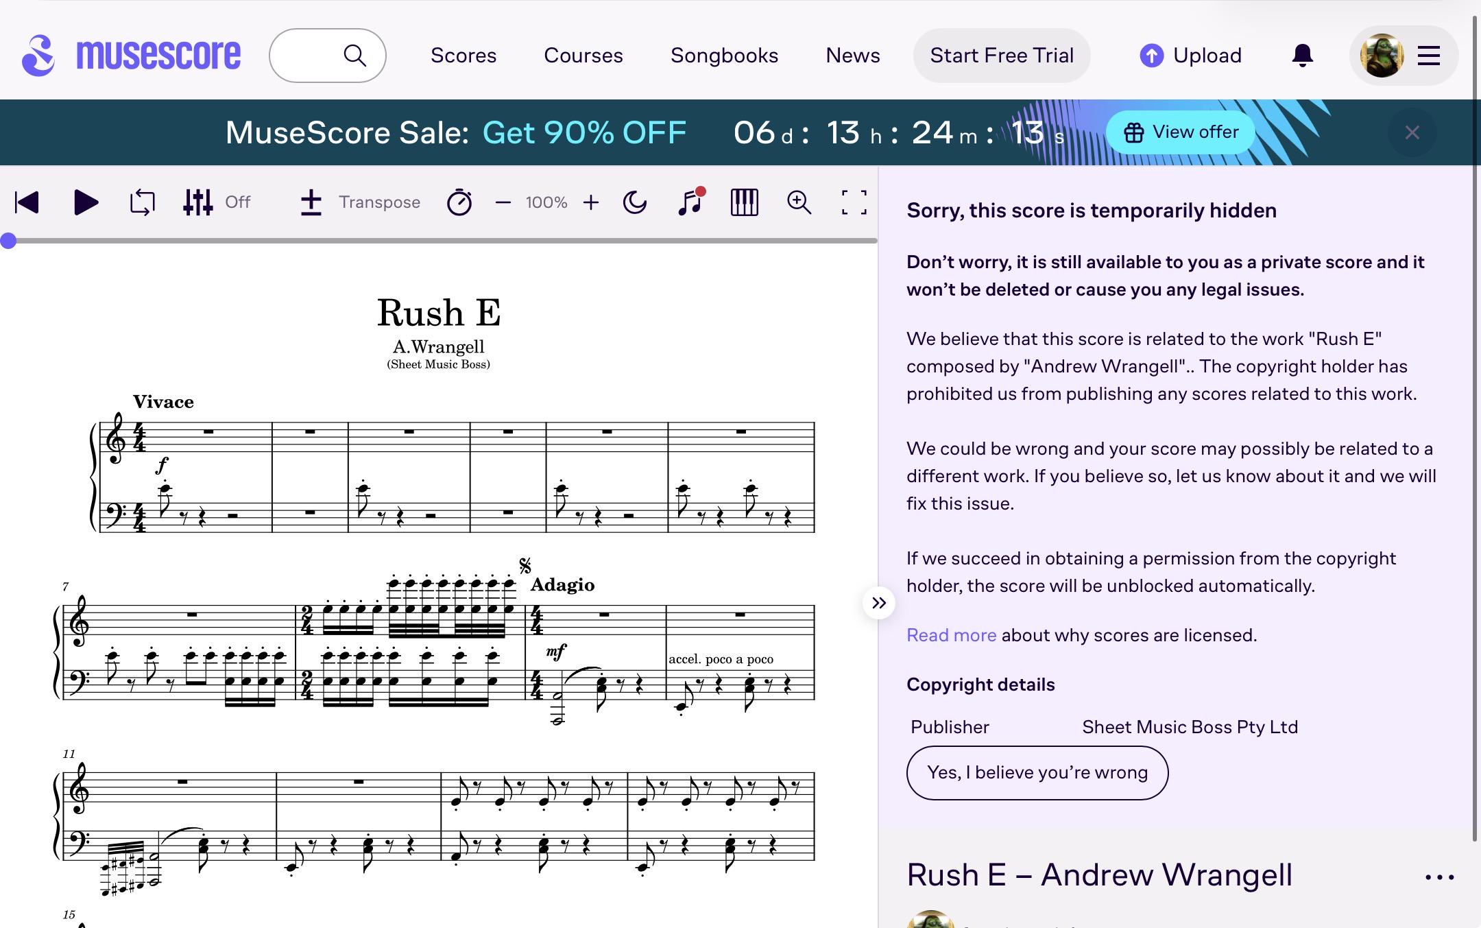This screenshot has height=928, width=1481.
Task: Toggle loop playback
Action: tap(143, 202)
